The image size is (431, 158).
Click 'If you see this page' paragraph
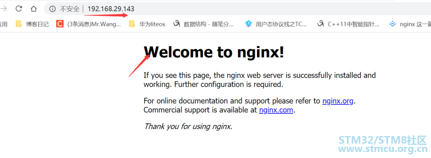tap(260, 80)
